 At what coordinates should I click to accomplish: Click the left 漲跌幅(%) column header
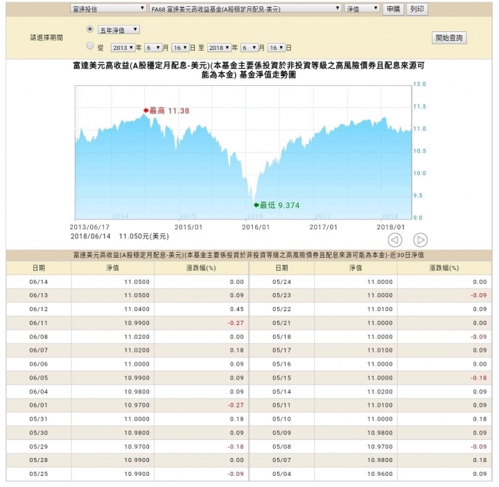coord(201,268)
